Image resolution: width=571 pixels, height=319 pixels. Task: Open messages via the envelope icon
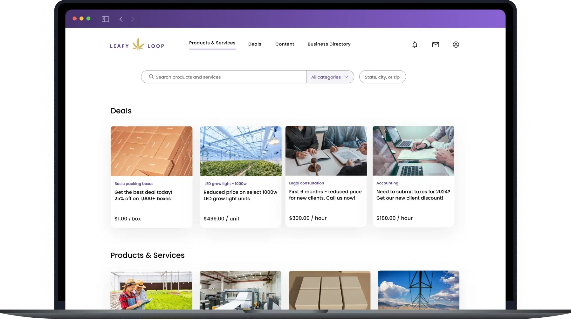(436, 45)
